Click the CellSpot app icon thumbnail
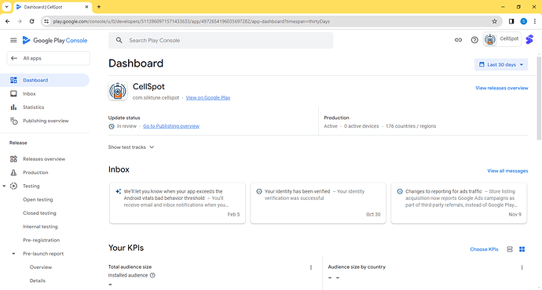The height and width of the screenshot is (290, 542). (x=118, y=91)
